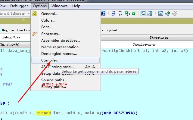The height and width of the screenshot is (120, 193).
Task: Click unk_CE675494 in the pseudocode
Action: pos(118,113)
